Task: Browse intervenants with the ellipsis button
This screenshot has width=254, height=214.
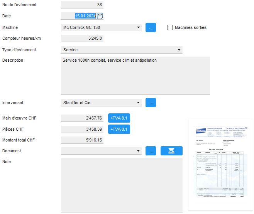Action: (x=151, y=103)
